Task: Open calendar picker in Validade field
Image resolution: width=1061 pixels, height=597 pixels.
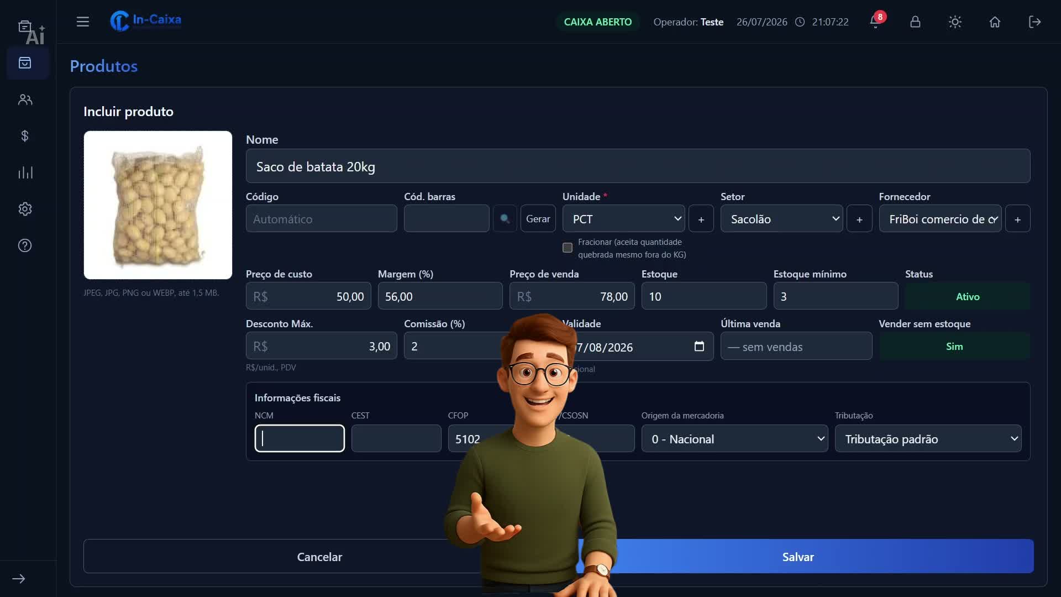Action: (699, 346)
